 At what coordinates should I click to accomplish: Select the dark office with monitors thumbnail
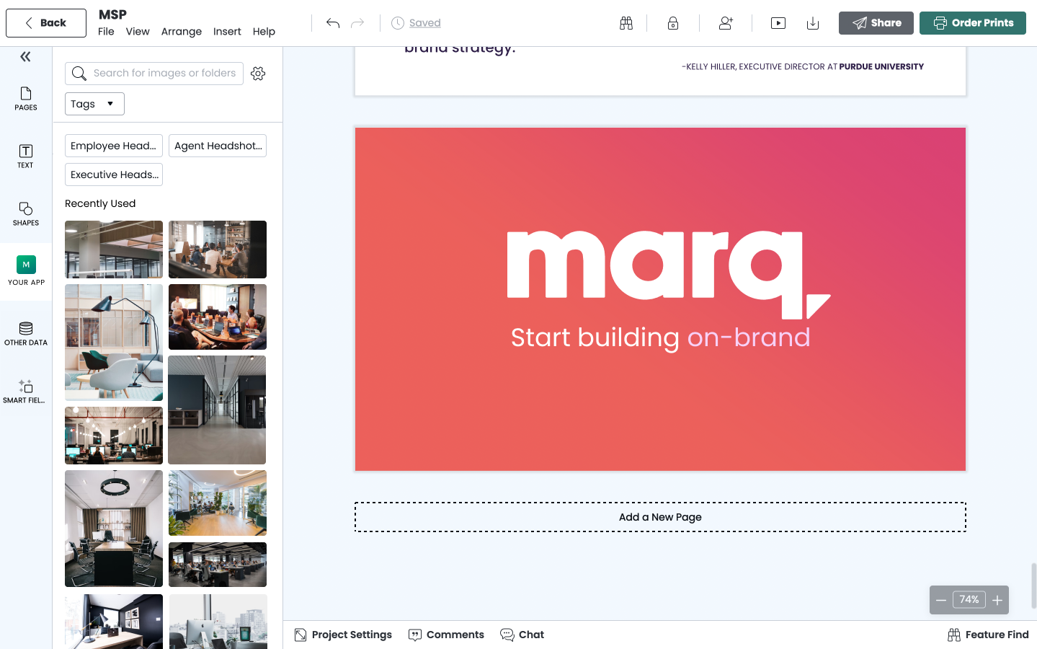tap(114, 436)
